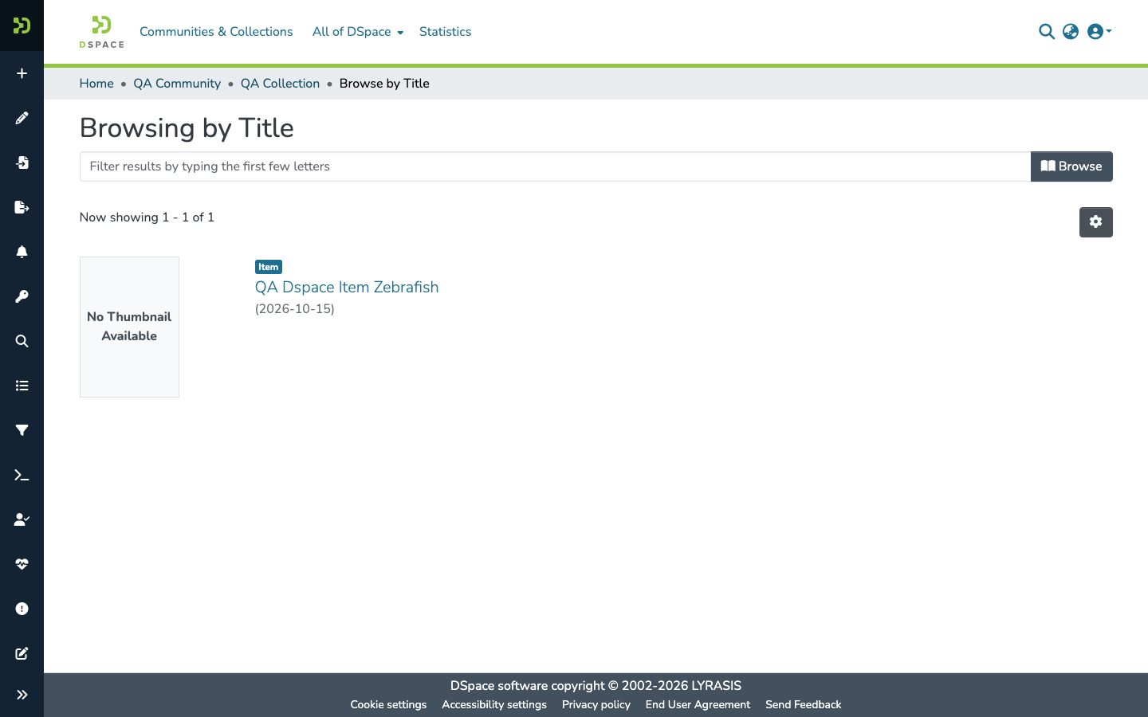The image size is (1148, 717).
Task: Open the notifications bell in sidebar
Action: (22, 252)
